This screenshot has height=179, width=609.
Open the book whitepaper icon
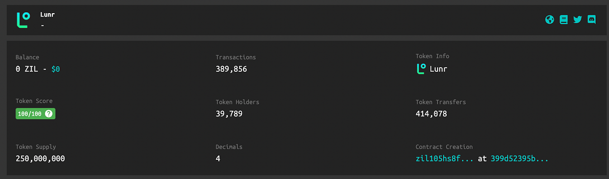pos(564,20)
